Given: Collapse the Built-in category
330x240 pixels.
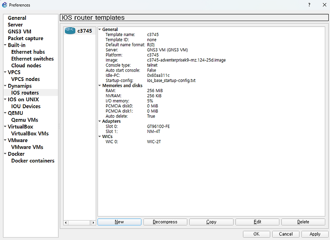Looking at the screenshot, I should tap(5, 45).
